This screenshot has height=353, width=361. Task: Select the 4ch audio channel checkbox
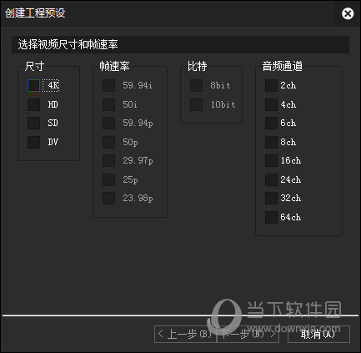pyautogui.click(x=271, y=104)
